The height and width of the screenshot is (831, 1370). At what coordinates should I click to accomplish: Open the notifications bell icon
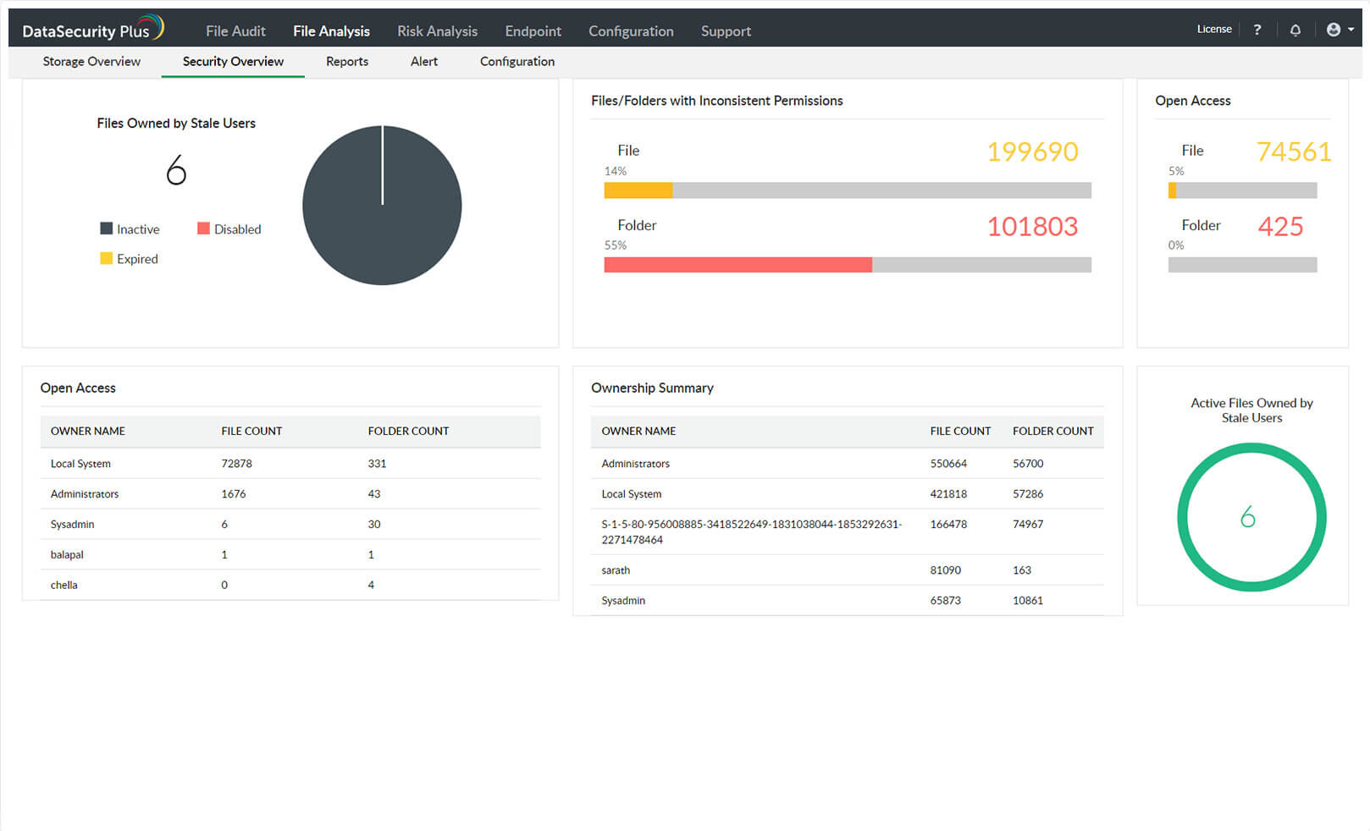pyautogui.click(x=1295, y=30)
